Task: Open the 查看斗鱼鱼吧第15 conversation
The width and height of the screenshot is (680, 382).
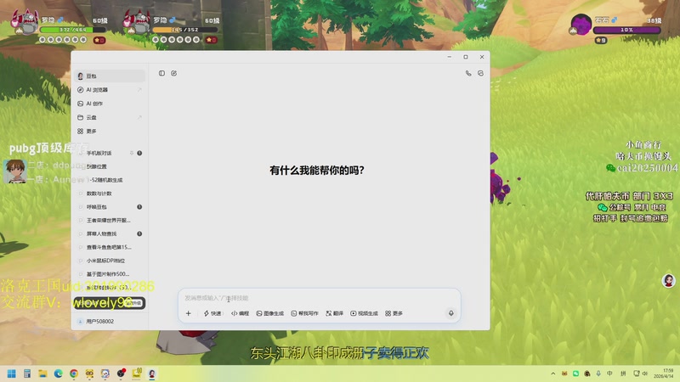Action: (x=110, y=247)
